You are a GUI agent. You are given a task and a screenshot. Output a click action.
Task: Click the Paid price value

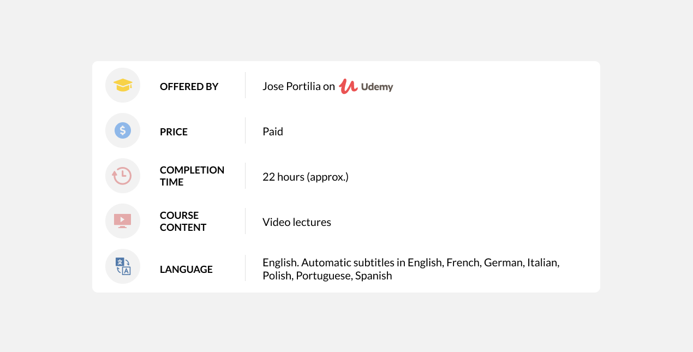[x=273, y=132]
